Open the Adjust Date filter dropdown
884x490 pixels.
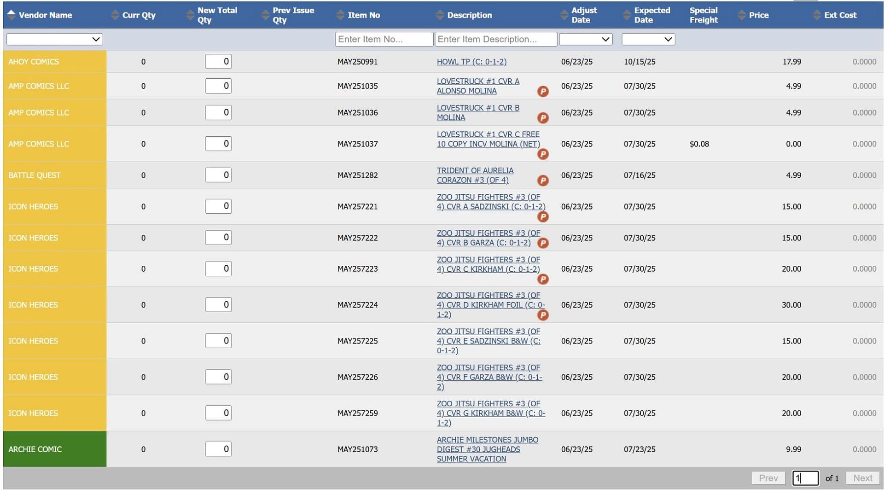(x=585, y=39)
